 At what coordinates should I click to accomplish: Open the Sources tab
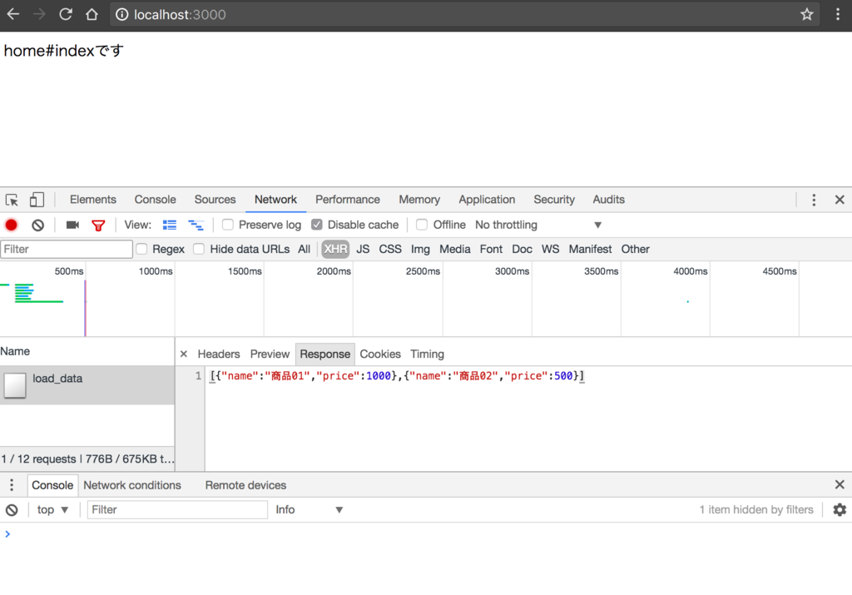[215, 200]
